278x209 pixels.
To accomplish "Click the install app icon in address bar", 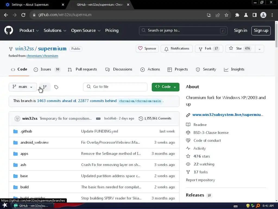I will coord(209,15).
